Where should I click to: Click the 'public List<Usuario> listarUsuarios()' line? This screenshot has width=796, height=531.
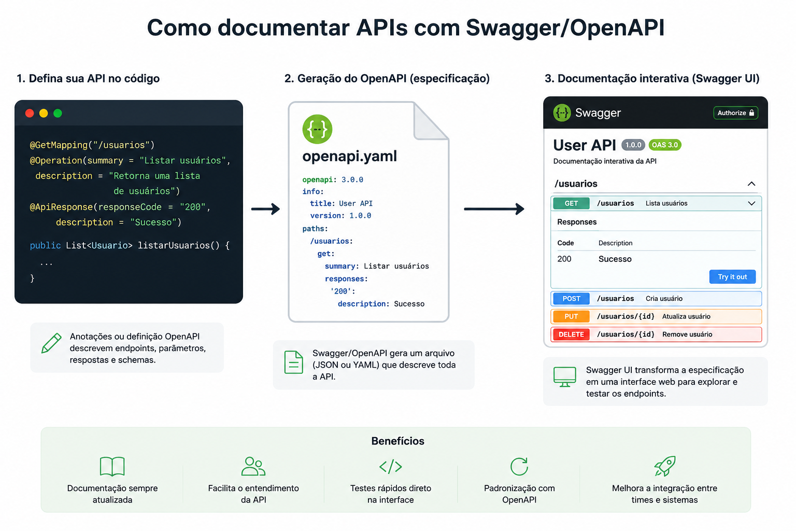point(130,245)
